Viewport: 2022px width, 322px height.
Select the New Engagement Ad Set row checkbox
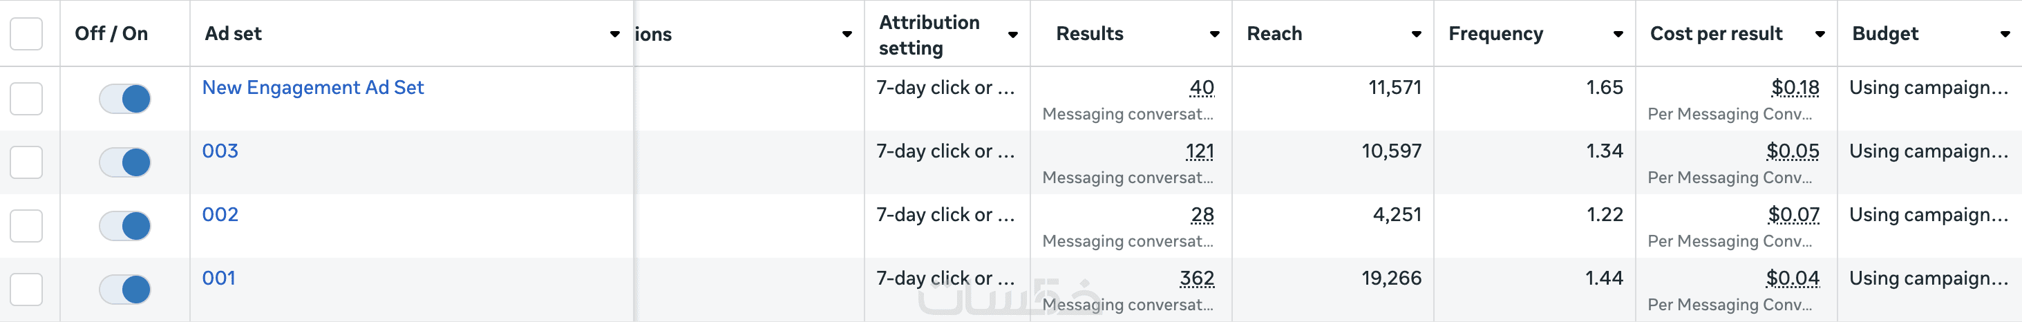tap(27, 99)
